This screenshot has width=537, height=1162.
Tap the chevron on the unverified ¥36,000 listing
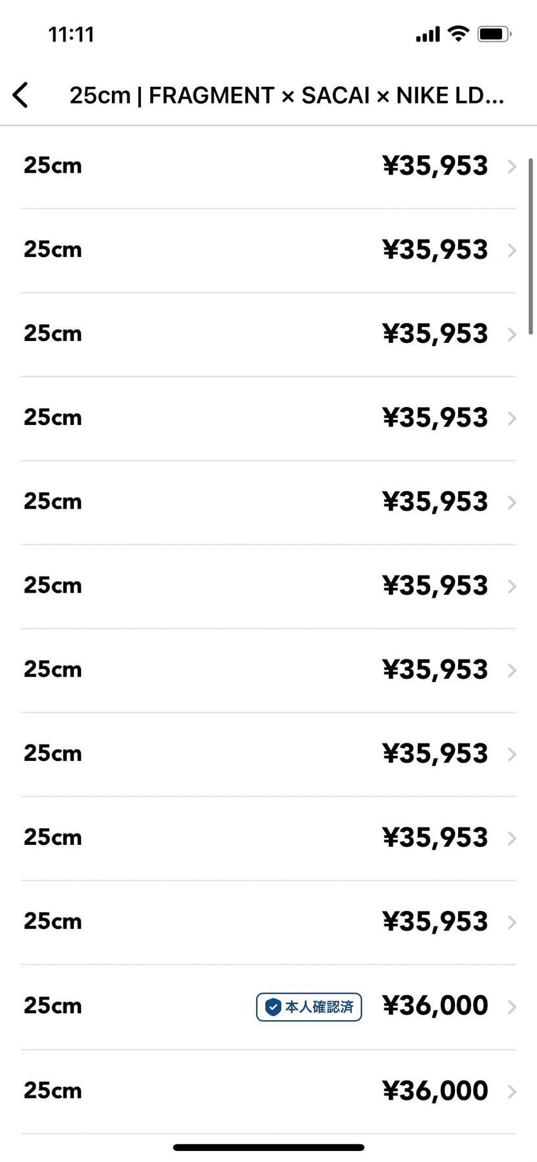[512, 1091]
